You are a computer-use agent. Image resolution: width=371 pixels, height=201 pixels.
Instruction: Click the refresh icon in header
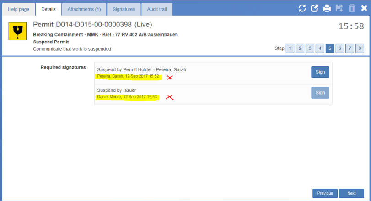click(x=302, y=8)
